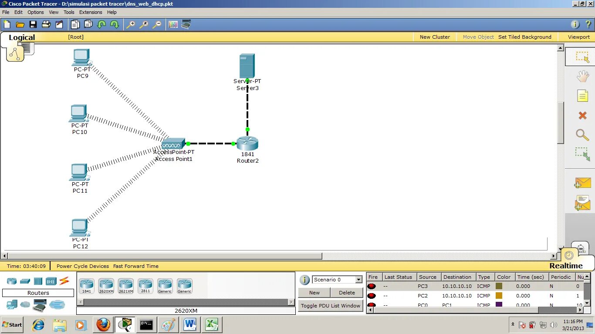
Task: Select the Hubs device category icon
Action: (x=38, y=281)
